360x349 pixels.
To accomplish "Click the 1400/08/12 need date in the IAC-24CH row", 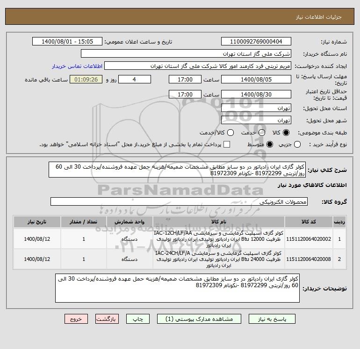I will [x=37, y=259].
